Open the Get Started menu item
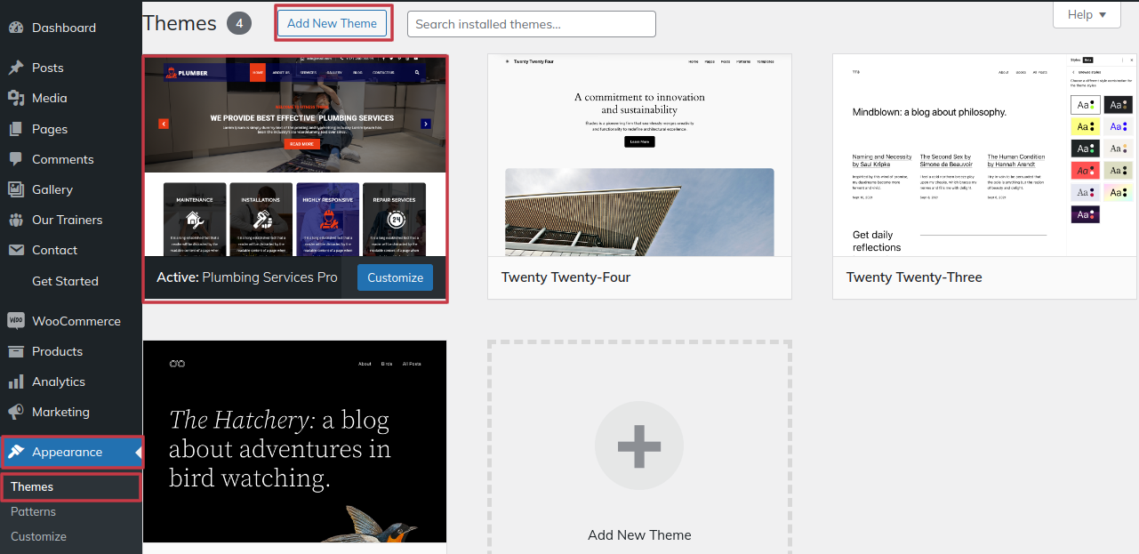The width and height of the screenshot is (1139, 554). (65, 281)
